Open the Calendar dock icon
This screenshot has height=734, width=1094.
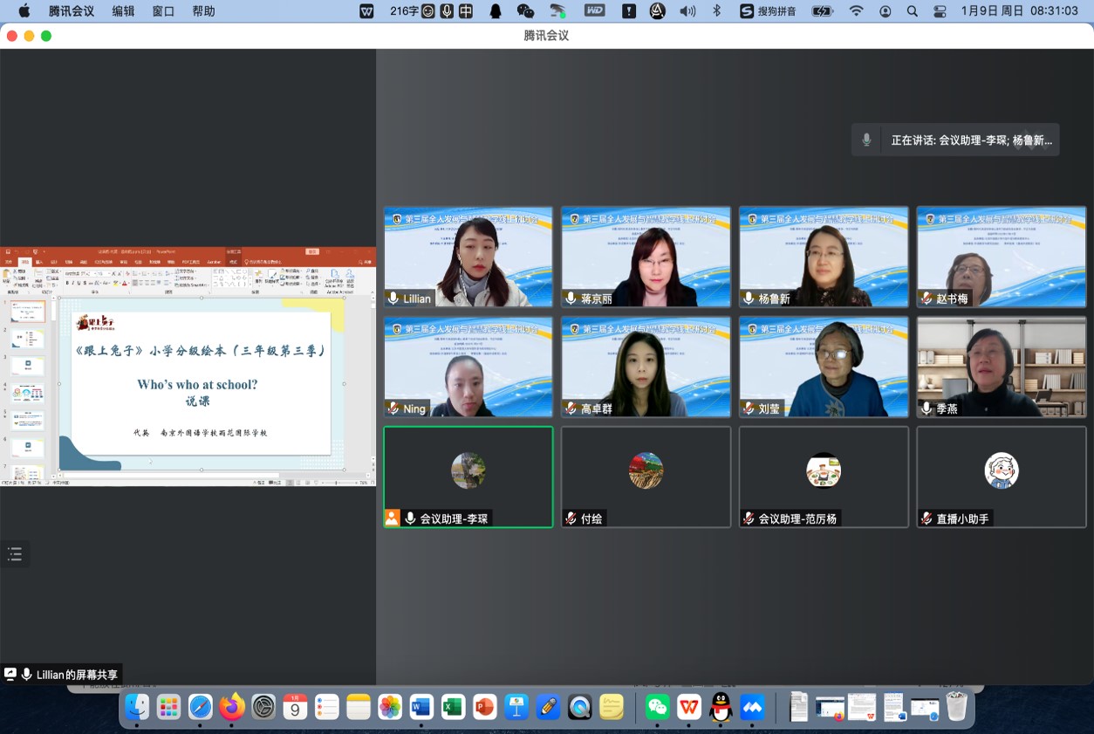pos(295,707)
